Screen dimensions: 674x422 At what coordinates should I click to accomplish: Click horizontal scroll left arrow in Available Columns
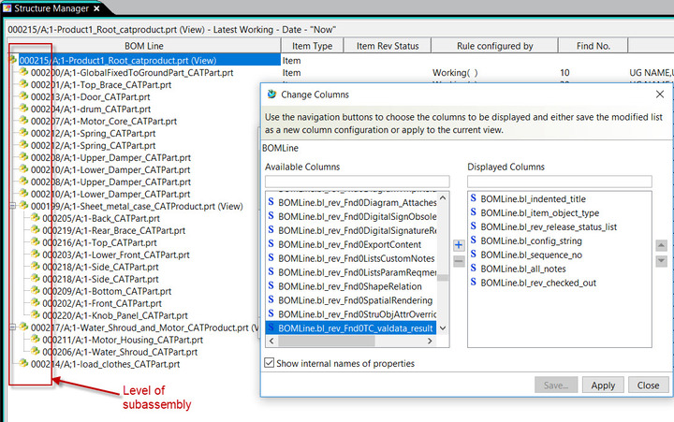(x=271, y=341)
